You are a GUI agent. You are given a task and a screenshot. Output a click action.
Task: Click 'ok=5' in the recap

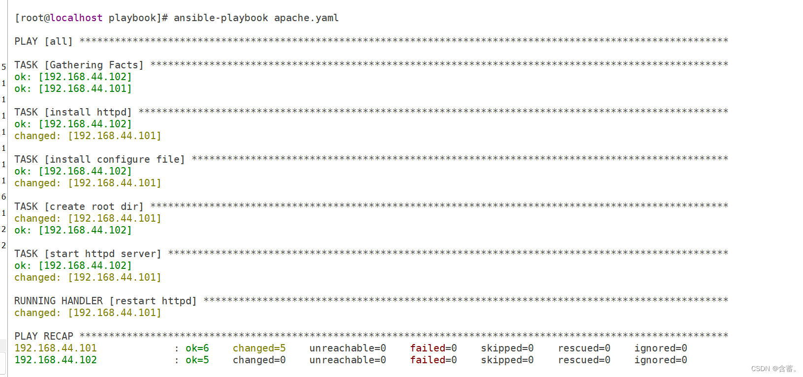point(197,360)
